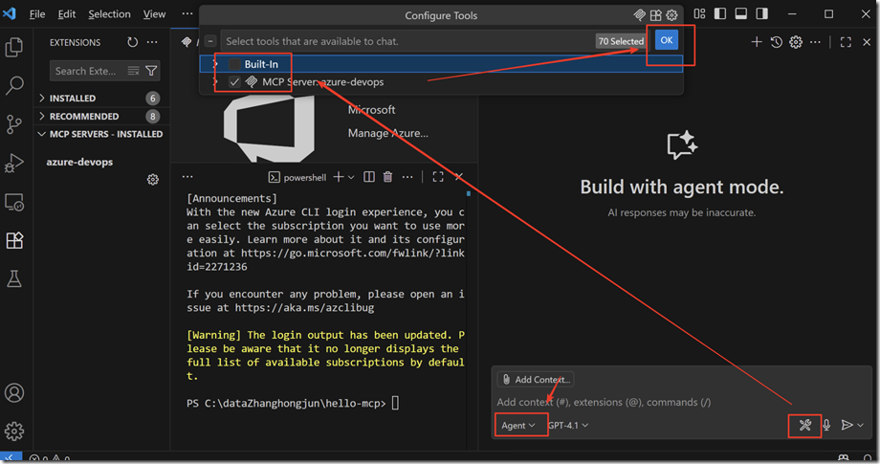Open azure-devops server gear settings
This screenshot has height=464, width=880.
point(153,180)
